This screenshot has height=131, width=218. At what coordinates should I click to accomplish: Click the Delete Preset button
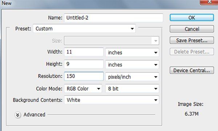(192, 52)
